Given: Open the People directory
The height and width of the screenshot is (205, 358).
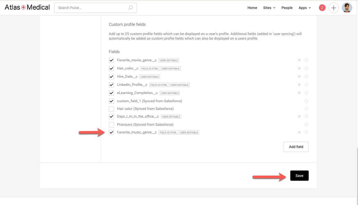Looking at the screenshot, I should [x=287, y=8].
